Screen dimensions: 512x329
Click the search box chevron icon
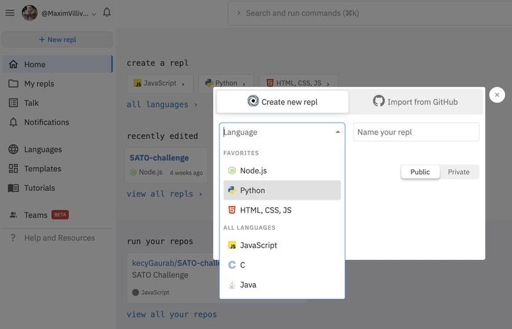pyautogui.click(x=239, y=13)
